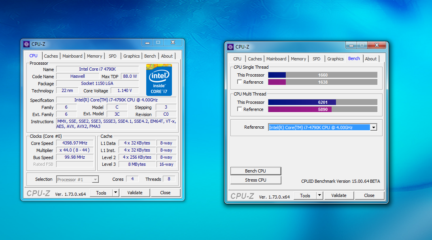Select SPD tab in left window
The width and height of the screenshot is (432, 240).
112,56
